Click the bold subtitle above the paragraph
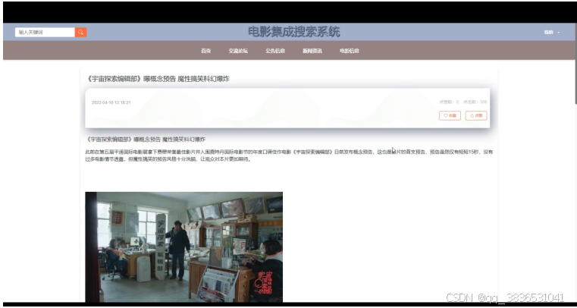The height and width of the screenshot is (308, 577). click(x=146, y=140)
